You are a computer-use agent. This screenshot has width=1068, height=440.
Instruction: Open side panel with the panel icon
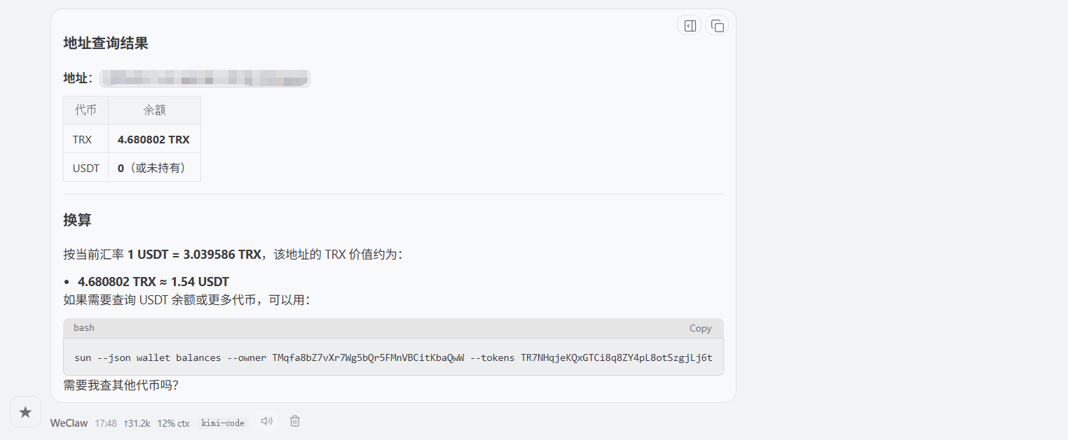point(690,26)
